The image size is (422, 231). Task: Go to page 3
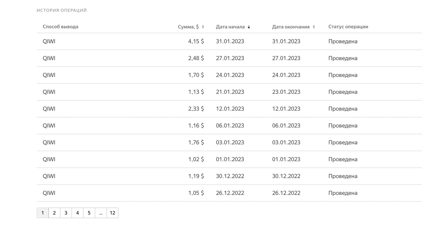click(66, 213)
